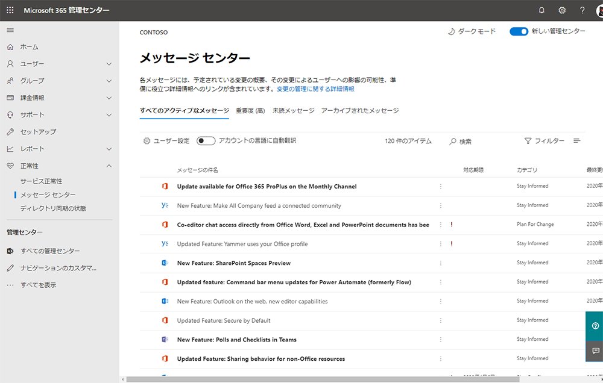Click the ダークモード moon icon
603x383 pixels.
pos(452,31)
